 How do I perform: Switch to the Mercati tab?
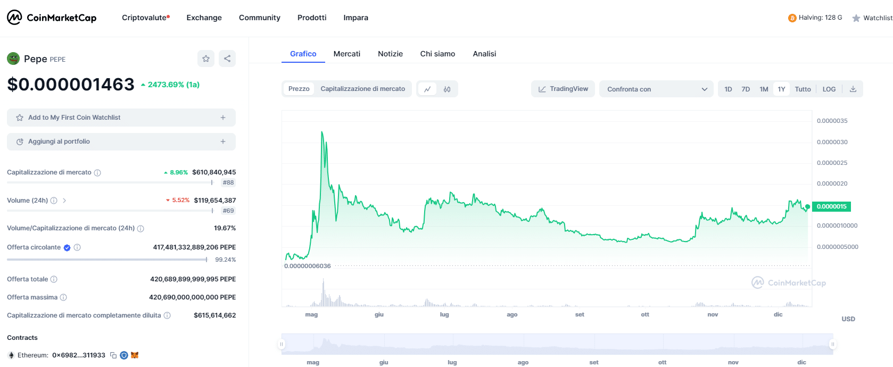(x=346, y=54)
